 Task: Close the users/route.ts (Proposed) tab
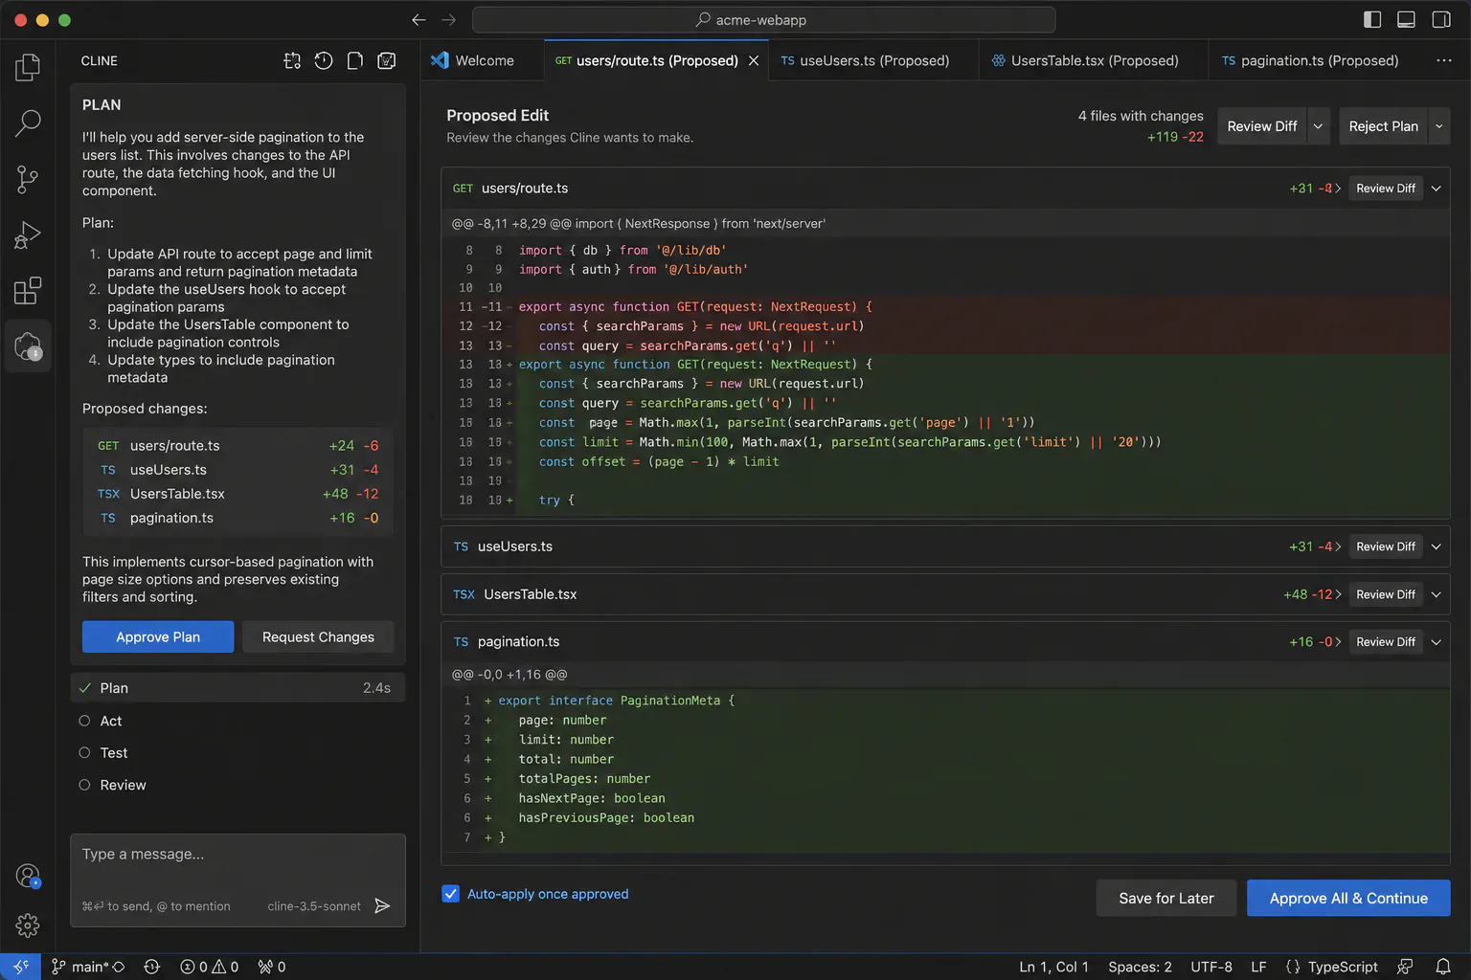(754, 60)
